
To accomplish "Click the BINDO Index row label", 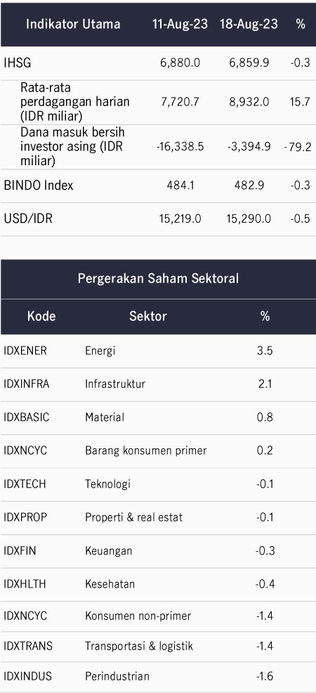I will point(39,186).
